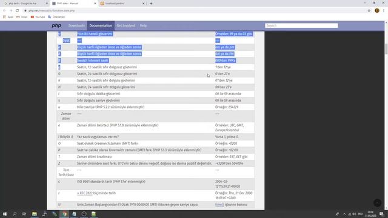Open the YouTube bookmark
Screen dimensions: 388x218
[38, 17]
